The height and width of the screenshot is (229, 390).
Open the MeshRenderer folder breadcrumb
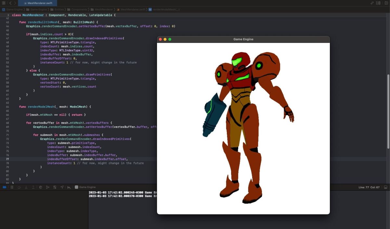click(101, 9)
